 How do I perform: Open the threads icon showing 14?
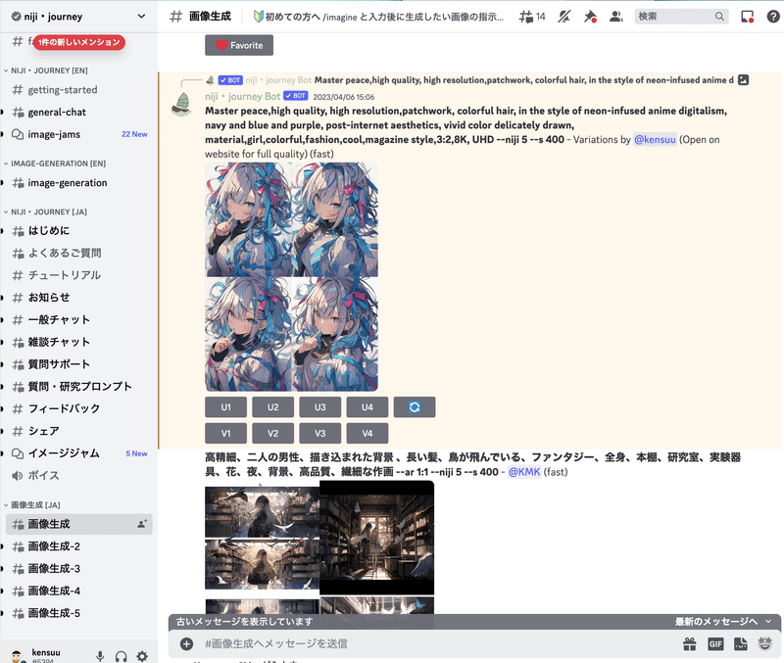click(532, 17)
